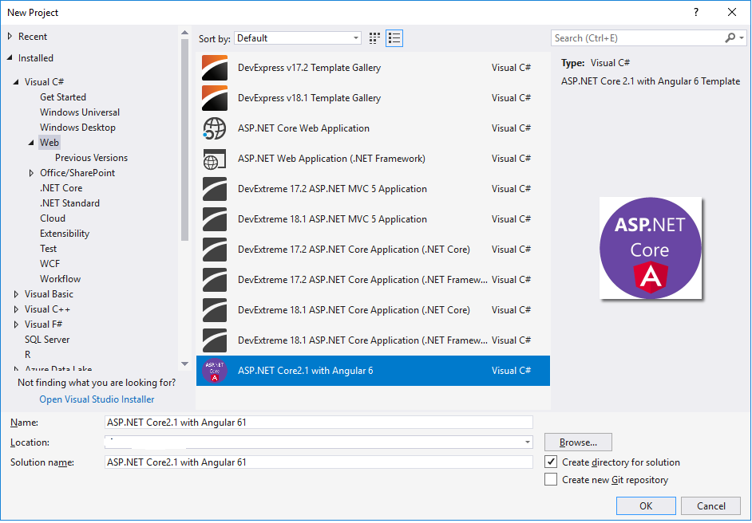752x523 pixels.
Task: Click the ASP.NET Core2.1 with Angular 6 icon
Action: [x=215, y=371]
